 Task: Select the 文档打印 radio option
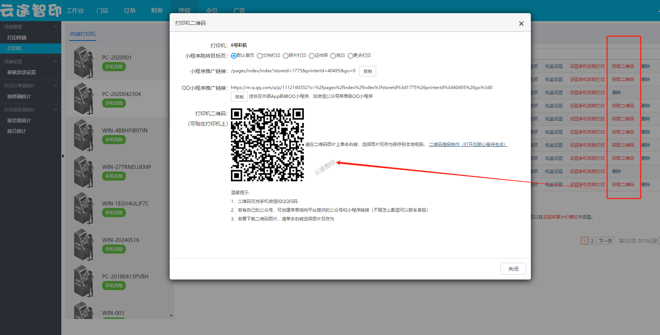click(259, 56)
